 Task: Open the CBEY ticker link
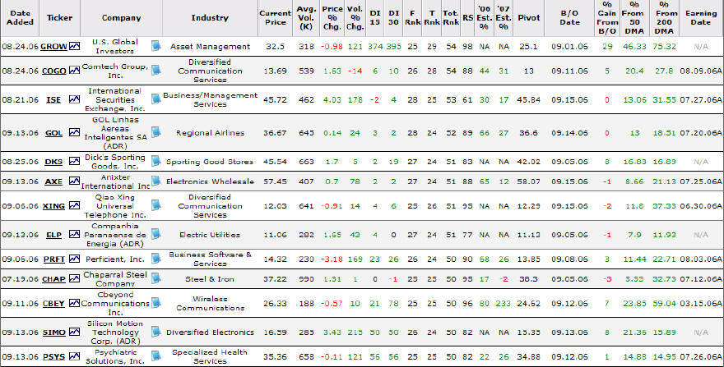(54, 304)
